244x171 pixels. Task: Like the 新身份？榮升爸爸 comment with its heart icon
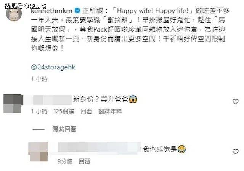(236, 102)
